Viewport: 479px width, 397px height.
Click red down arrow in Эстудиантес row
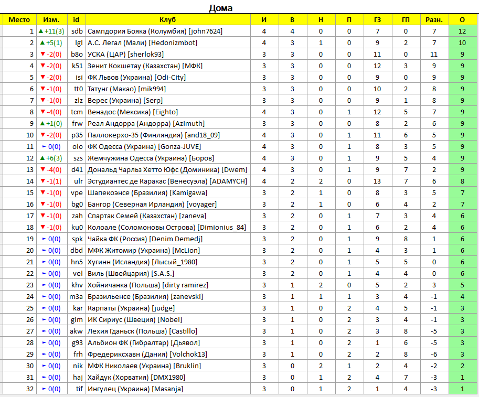point(43,181)
